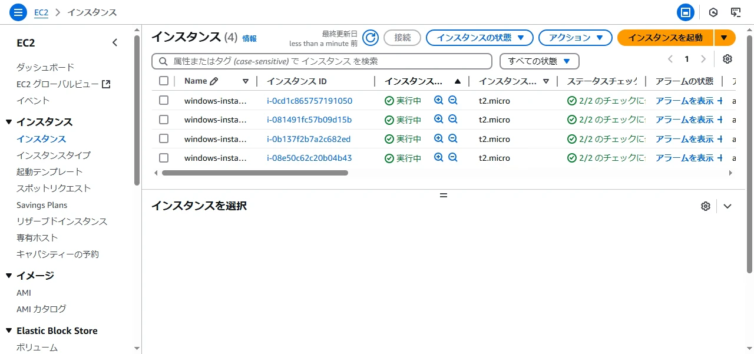Open 起動テンプレート in sidebar
754x354 pixels.
click(x=49, y=172)
